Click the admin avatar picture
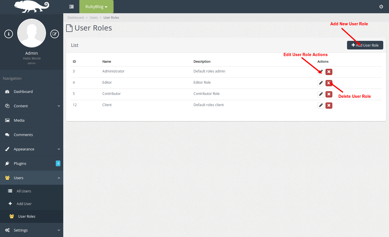 tap(32, 33)
